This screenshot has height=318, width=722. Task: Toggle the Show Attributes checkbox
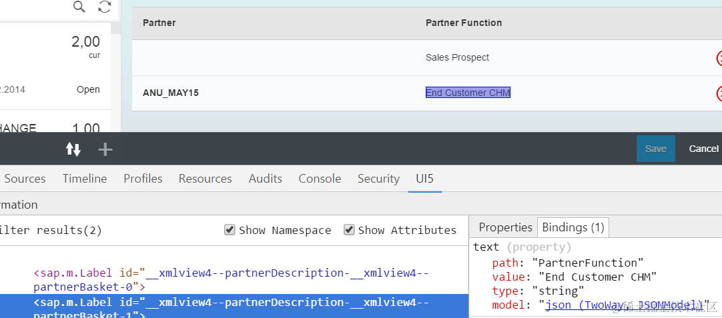(x=349, y=230)
